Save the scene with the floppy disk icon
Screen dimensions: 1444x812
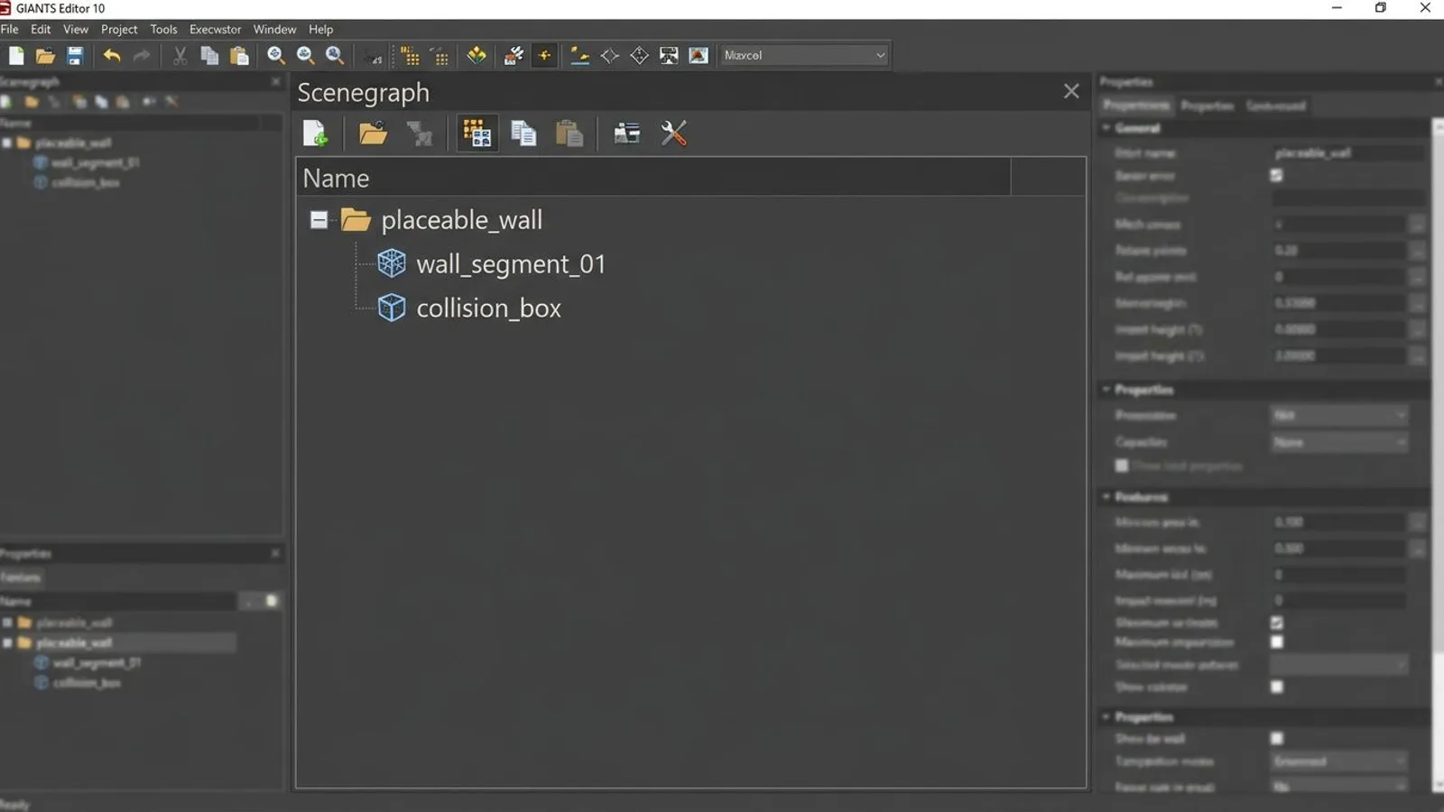(75, 56)
